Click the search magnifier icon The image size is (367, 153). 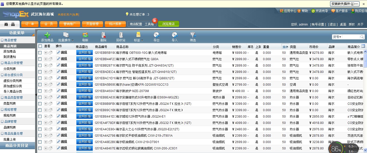[x=362, y=37]
